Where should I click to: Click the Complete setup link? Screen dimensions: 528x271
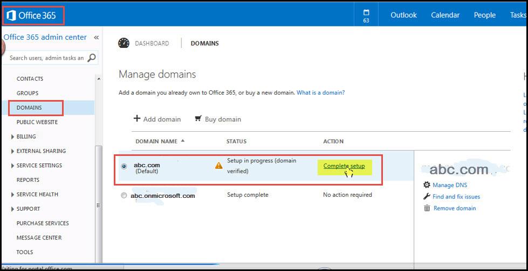point(344,166)
